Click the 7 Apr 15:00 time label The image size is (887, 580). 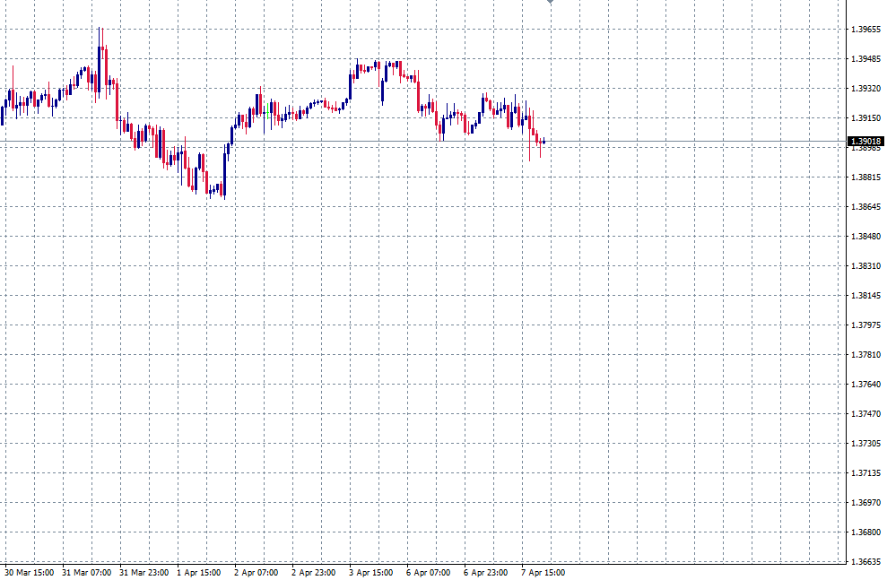coord(541,571)
